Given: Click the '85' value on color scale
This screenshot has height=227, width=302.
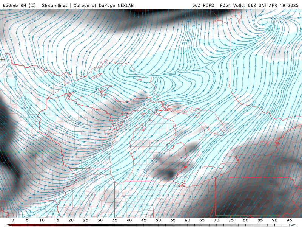Looking at the screenshot, I should click(260, 220).
